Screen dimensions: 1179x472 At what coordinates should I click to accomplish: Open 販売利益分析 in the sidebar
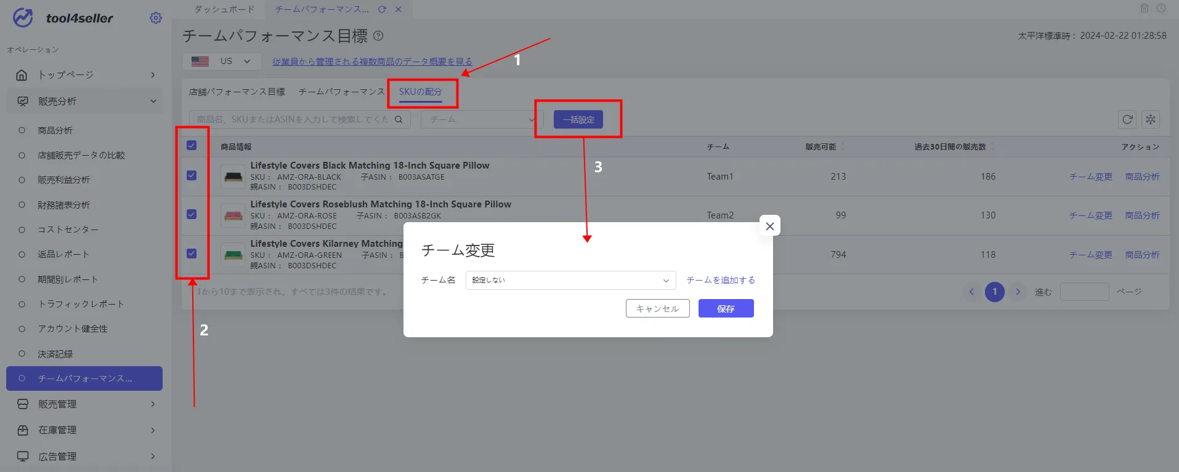click(x=63, y=180)
